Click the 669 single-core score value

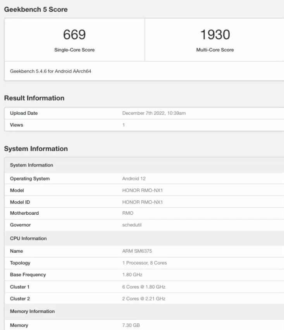tap(74, 35)
